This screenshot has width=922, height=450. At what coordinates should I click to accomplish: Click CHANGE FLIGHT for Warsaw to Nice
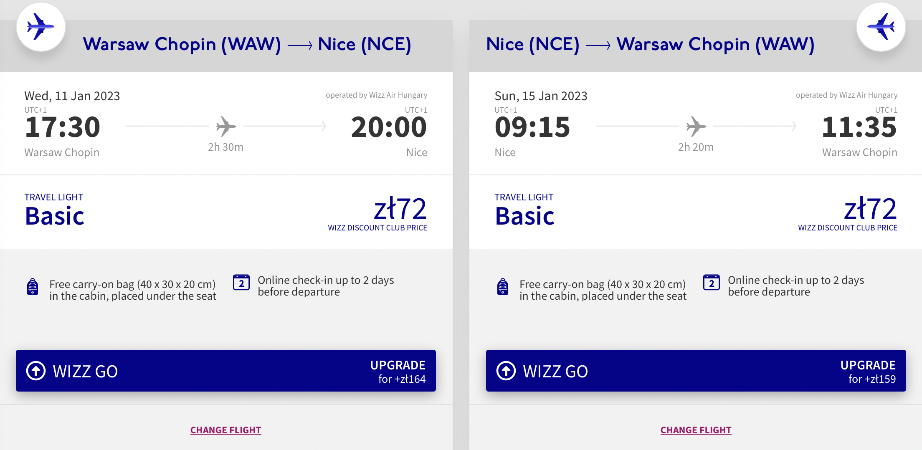coord(226,430)
